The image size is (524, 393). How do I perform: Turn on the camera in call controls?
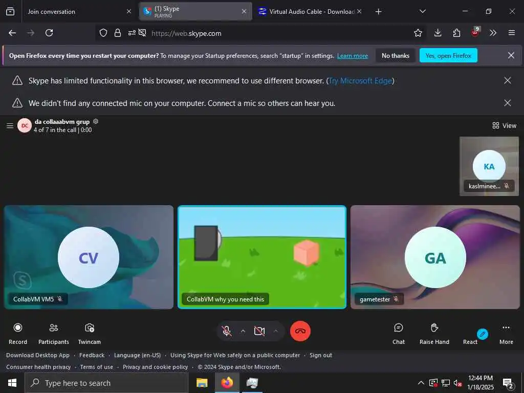259,331
